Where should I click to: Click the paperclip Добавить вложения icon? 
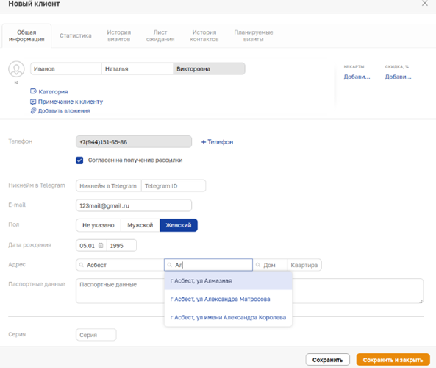(33, 111)
